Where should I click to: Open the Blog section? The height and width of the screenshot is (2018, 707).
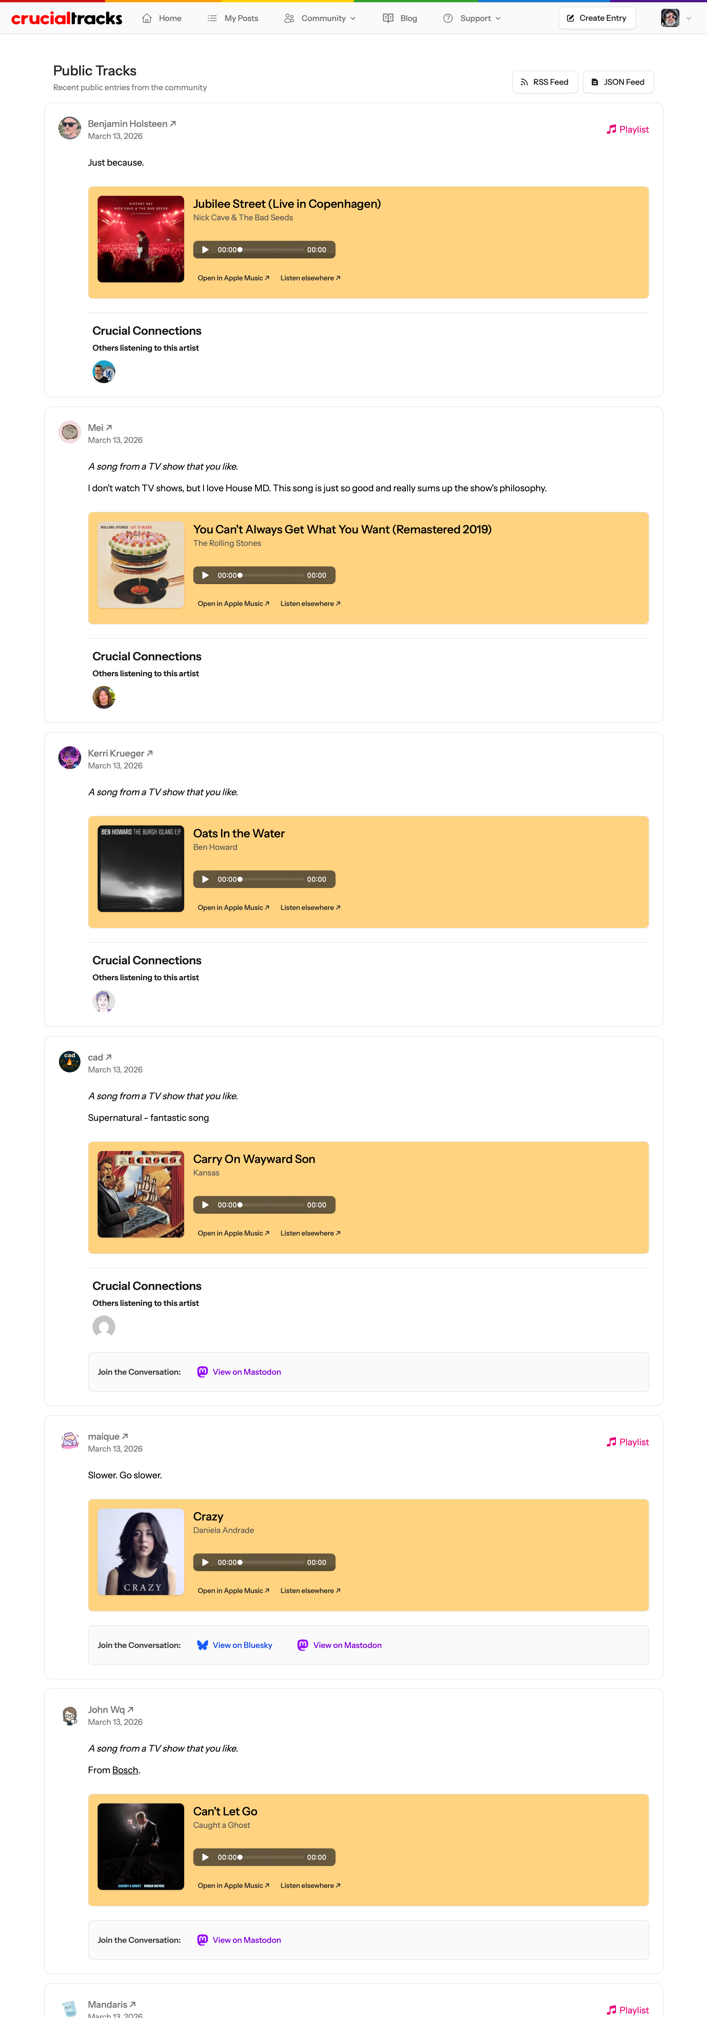click(x=406, y=17)
